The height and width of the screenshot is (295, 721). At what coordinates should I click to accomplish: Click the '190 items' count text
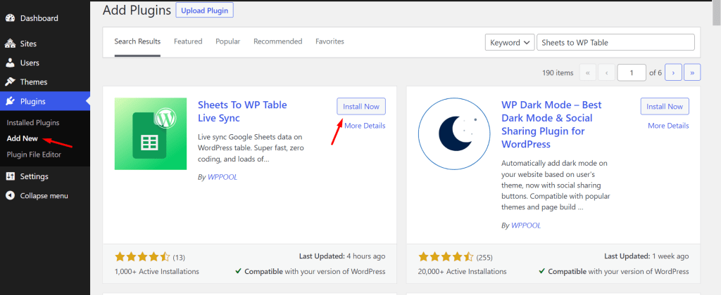[558, 72]
